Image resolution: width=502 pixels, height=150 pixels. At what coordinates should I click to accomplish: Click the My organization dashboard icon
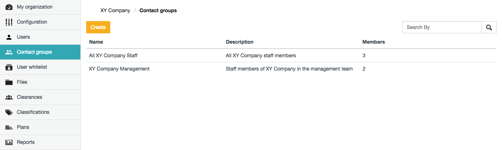[9, 7]
